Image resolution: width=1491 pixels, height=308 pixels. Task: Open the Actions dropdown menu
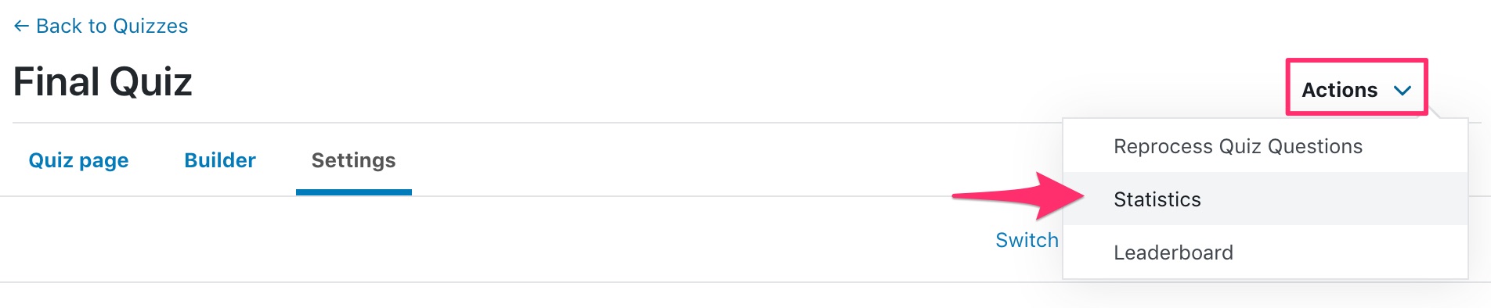pyautogui.click(x=1356, y=90)
